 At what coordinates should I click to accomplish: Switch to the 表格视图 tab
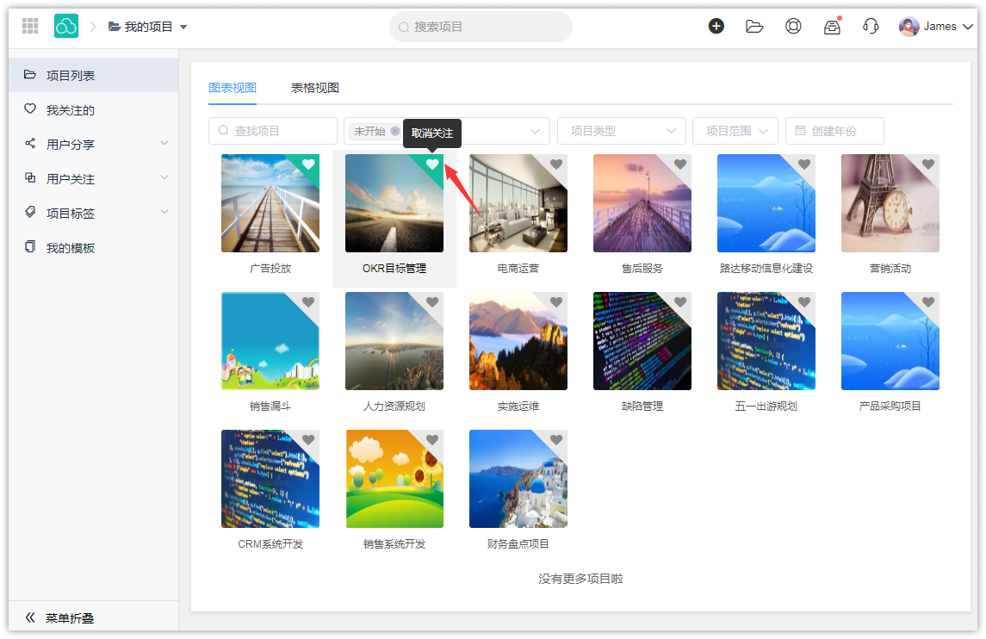[315, 88]
